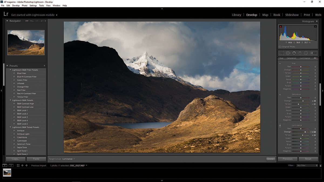Click the Yellow Saturation slider handle
The height and width of the screenshot is (182, 324).
tap(298, 104)
